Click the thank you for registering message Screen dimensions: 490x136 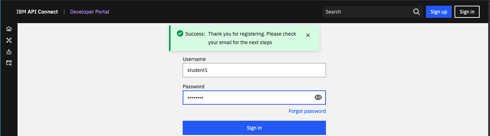pyautogui.click(x=252, y=38)
